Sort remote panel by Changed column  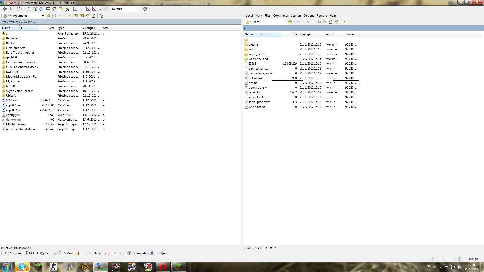pyautogui.click(x=311, y=34)
